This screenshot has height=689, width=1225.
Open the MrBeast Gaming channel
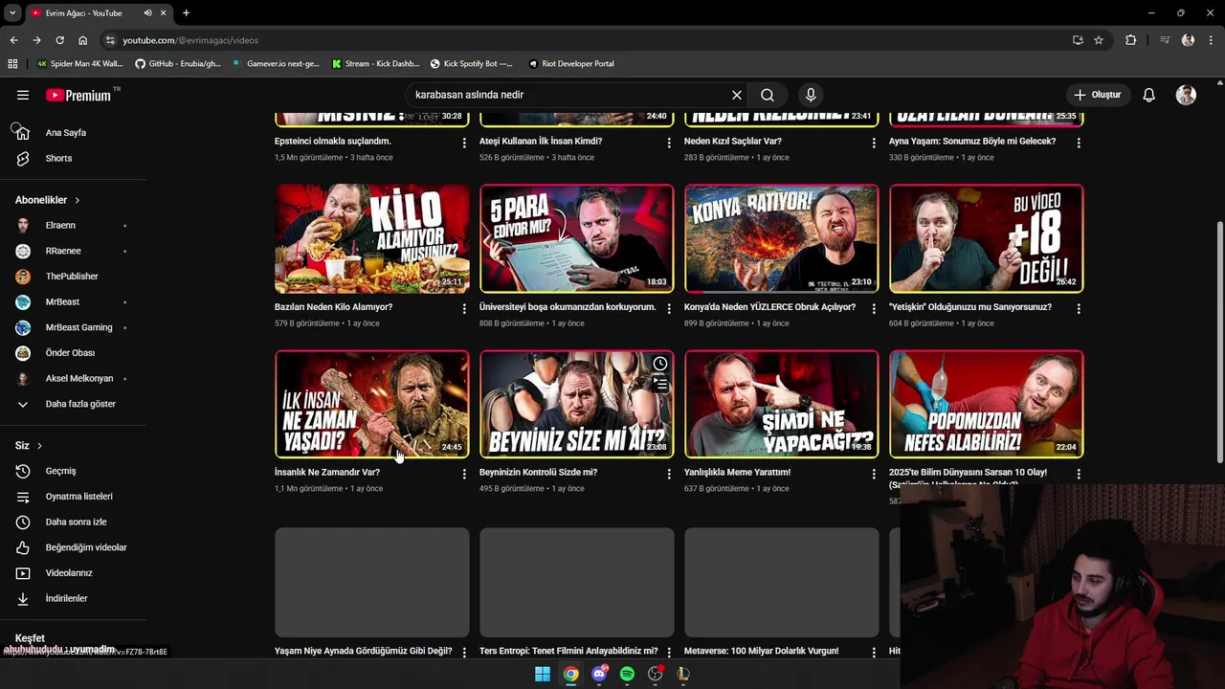pos(78,327)
